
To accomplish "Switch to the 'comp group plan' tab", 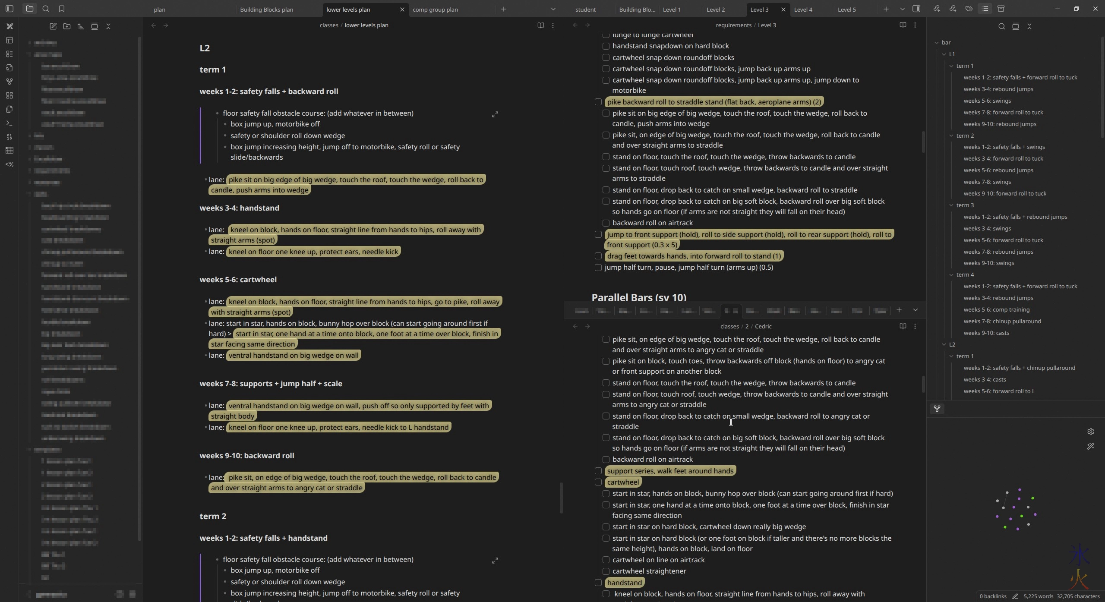I will (x=435, y=9).
